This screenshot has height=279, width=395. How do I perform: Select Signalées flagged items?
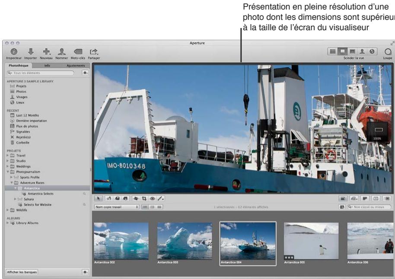[x=23, y=132]
